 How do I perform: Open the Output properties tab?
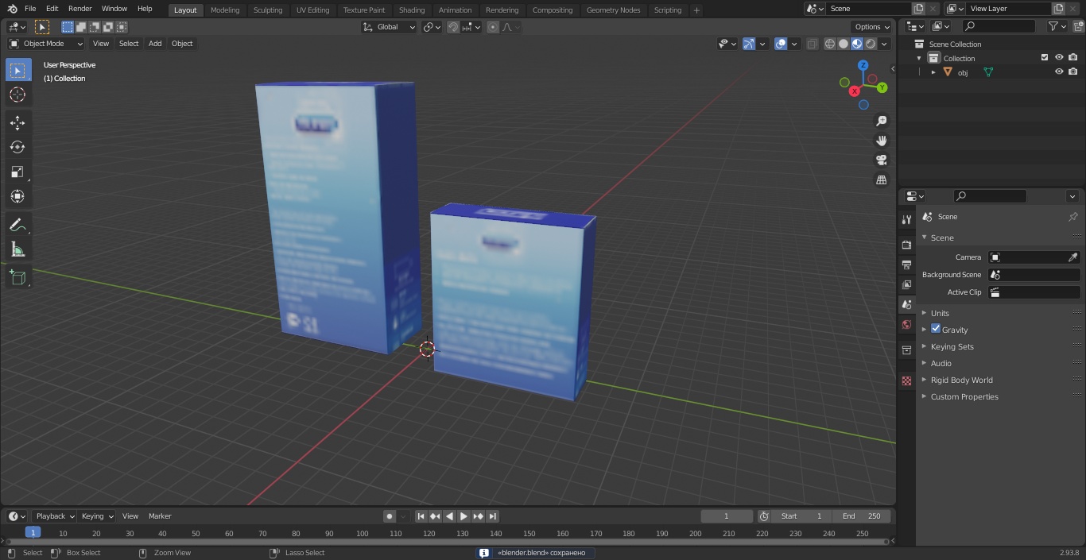906,265
